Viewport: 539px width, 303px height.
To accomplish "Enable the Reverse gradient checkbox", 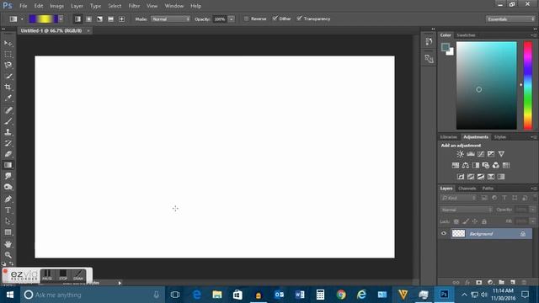I will pyautogui.click(x=246, y=19).
